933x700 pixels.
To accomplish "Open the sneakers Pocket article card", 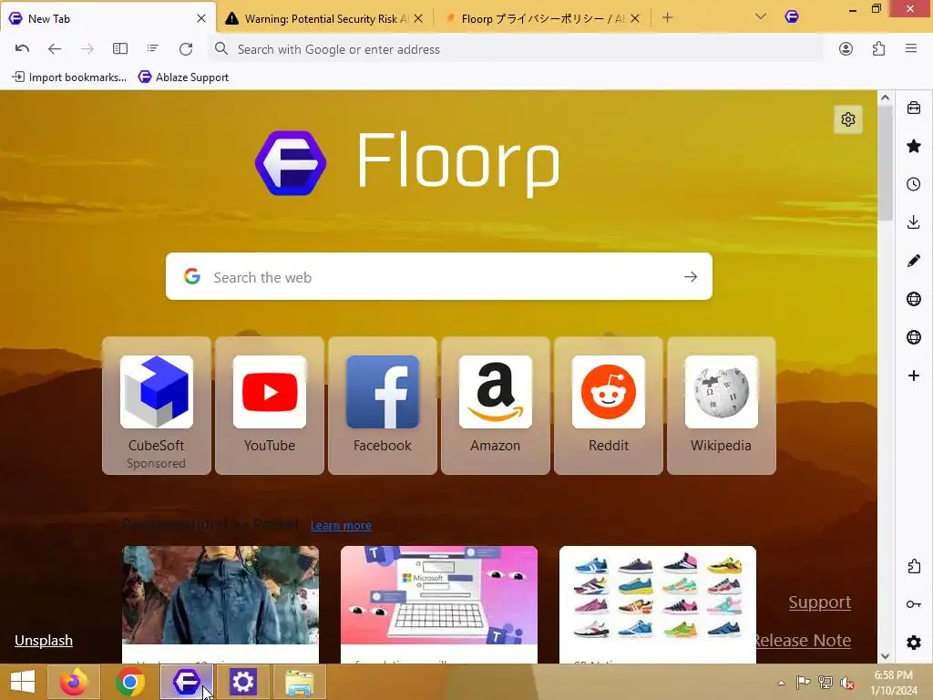I will coord(658,604).
